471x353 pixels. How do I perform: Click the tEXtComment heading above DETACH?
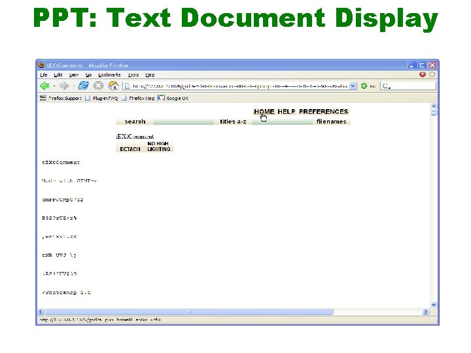click(135, 136)
